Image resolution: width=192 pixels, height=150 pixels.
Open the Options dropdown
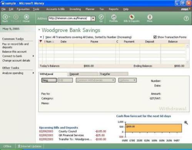(x=127, y=80)
